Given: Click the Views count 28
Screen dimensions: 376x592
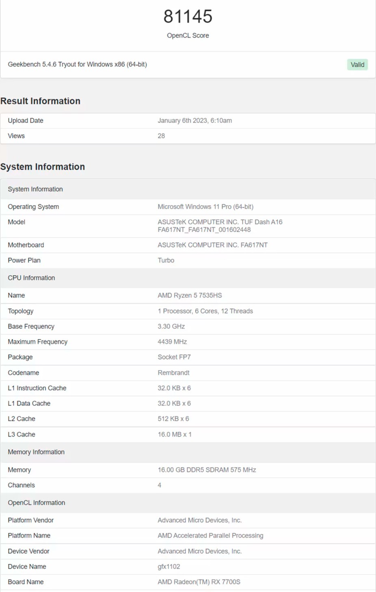Looking at the screenshot, I should [161, 136].
